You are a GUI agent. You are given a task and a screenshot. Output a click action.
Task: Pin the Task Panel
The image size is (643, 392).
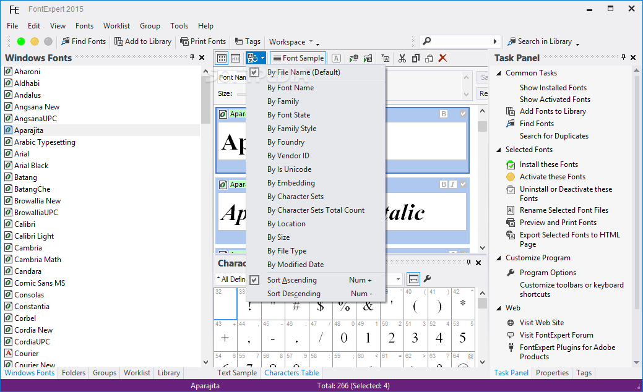623,58
